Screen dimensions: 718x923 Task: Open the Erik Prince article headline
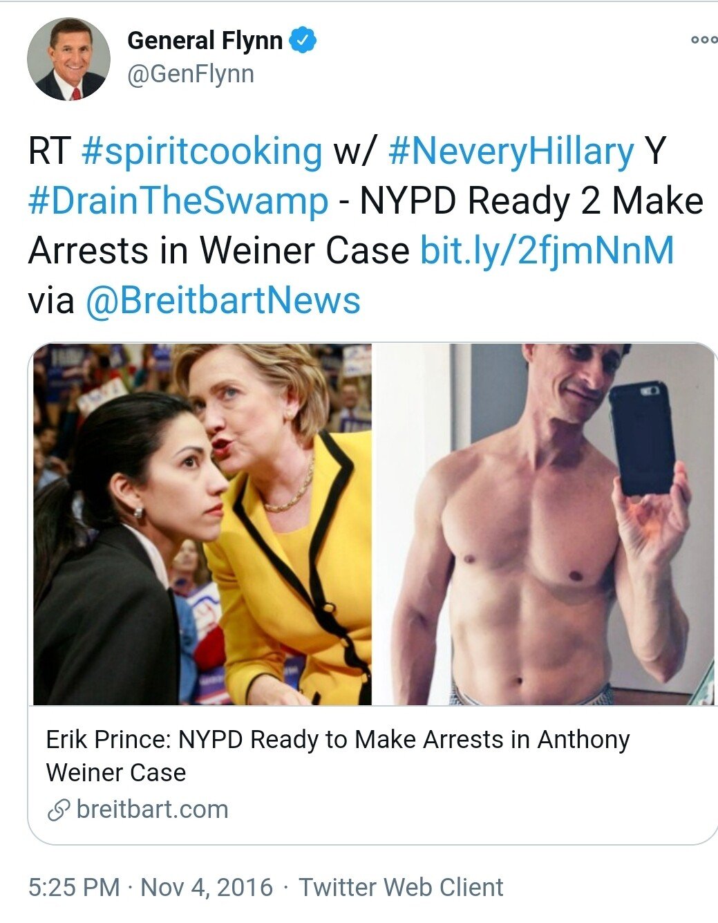pyautogui.click(x=338, y=756)
